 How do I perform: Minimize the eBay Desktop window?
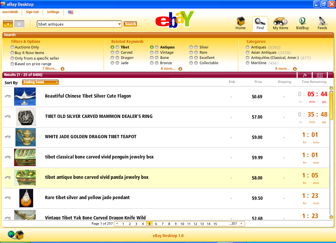tap(317, 4)
